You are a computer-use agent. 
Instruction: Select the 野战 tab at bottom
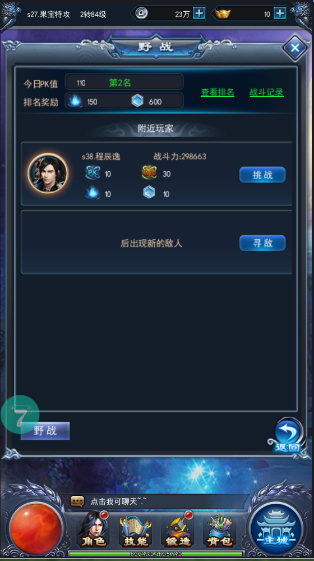click(45, 431)
